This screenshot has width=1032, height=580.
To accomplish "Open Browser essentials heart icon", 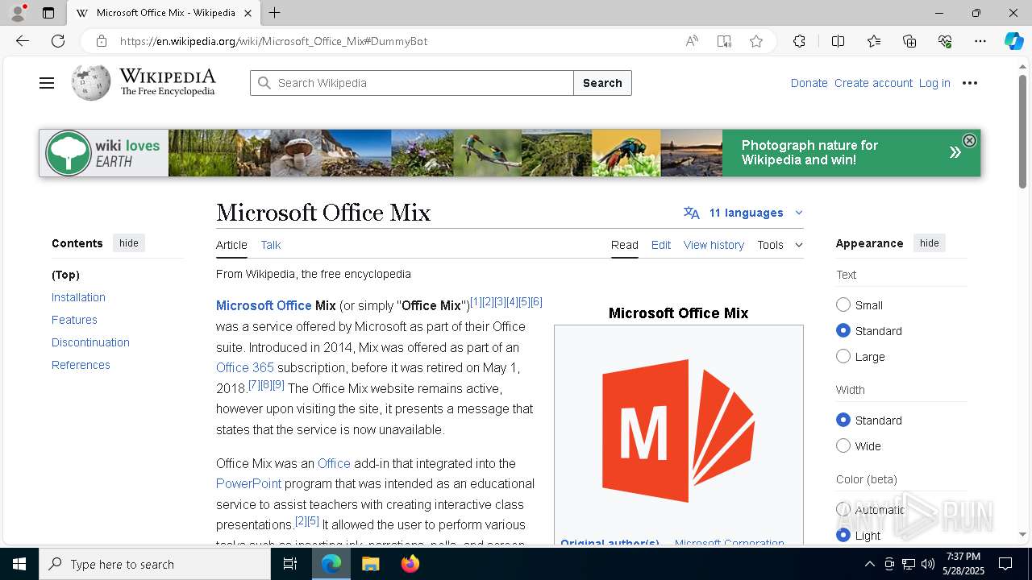I will [945, 41].
